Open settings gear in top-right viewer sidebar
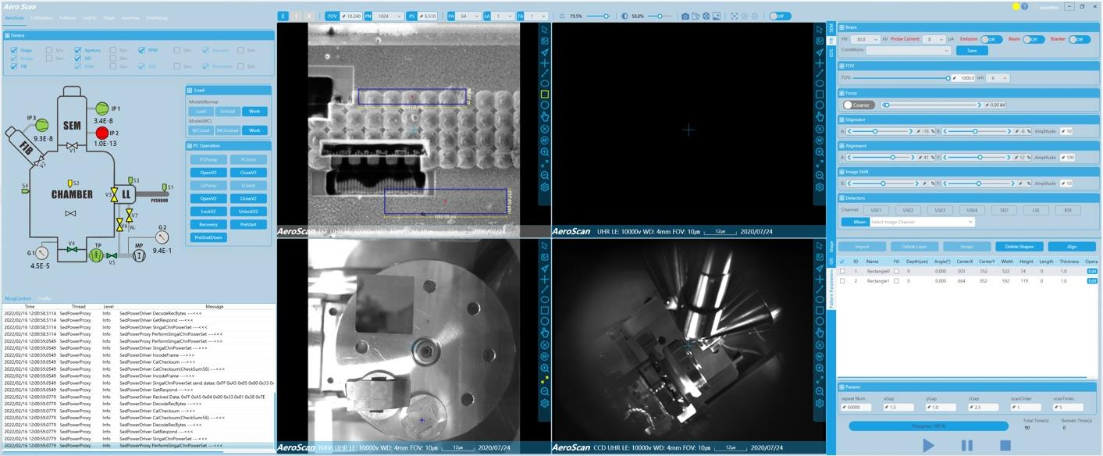 [819, 187]
